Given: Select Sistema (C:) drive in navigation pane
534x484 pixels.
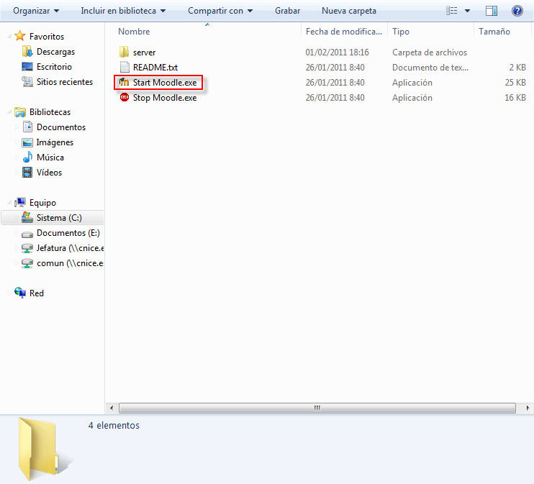Looking at the screenshot, I should pyautogui.click(x=61, y=218).
